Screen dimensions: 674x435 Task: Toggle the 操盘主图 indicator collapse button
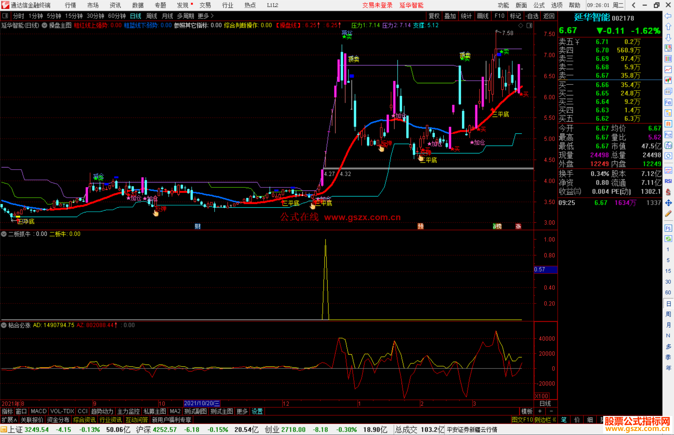pos(44,25)
